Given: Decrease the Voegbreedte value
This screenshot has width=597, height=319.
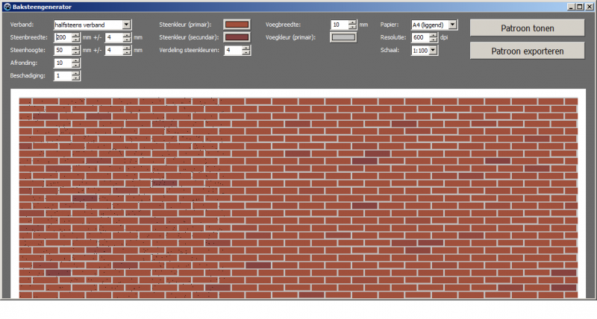Looking at the screenshot, I should coord(352,27).
